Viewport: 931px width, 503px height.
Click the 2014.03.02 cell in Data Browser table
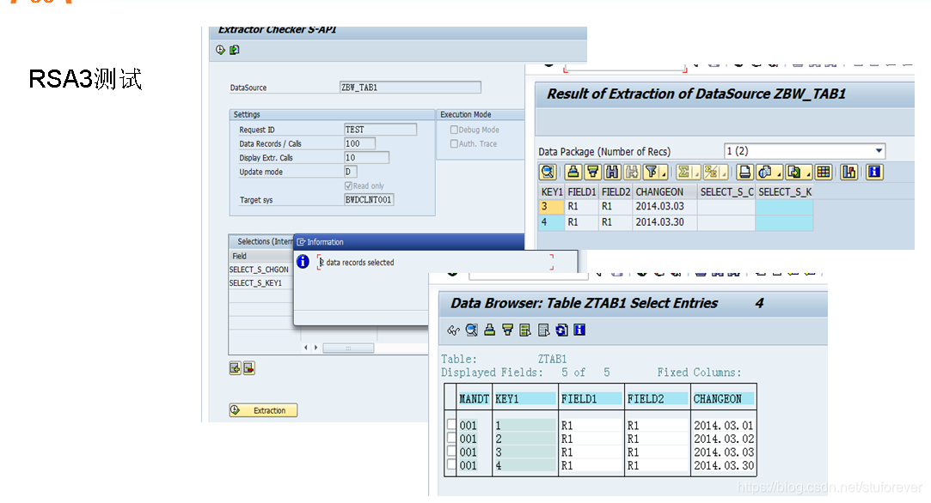click(723, 439)
